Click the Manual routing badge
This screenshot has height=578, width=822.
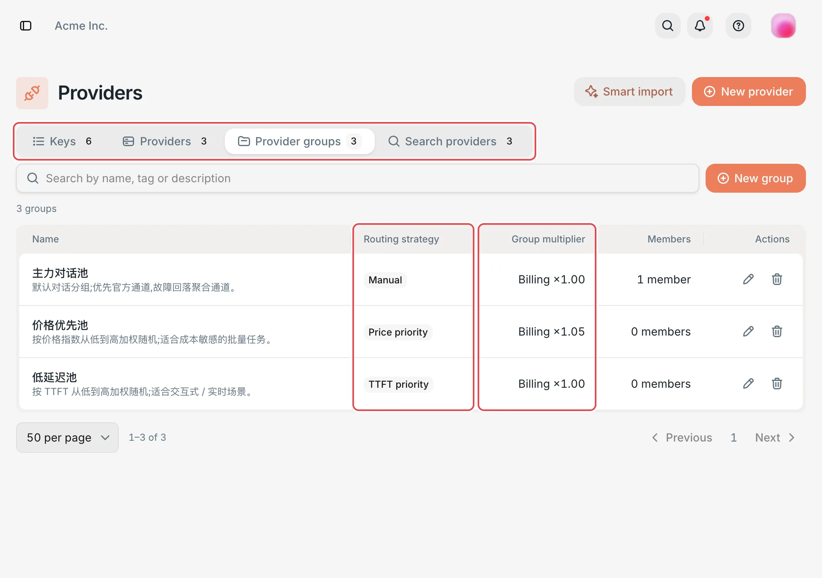click(385, 280)
